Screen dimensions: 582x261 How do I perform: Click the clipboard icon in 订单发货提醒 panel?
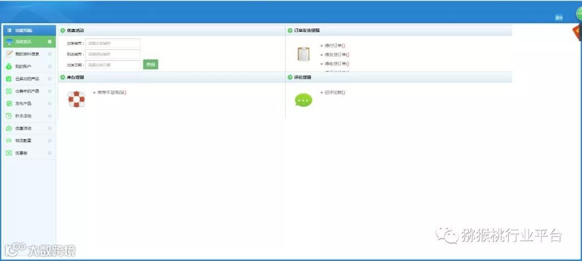click(x=303, y=54)
